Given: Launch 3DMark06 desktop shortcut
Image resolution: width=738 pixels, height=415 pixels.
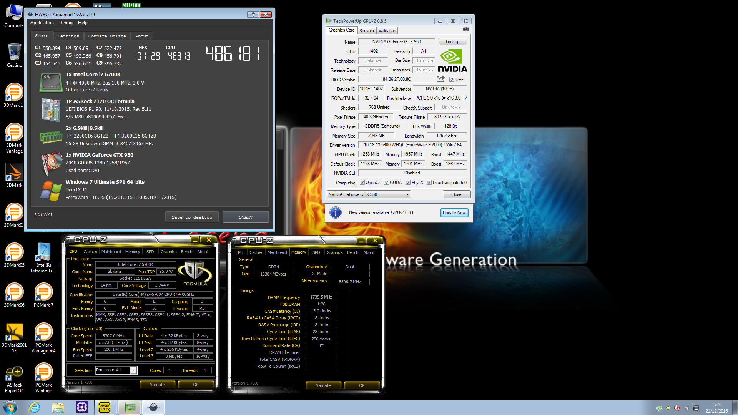Looking at the screenshot, I should tap(14, 295).
